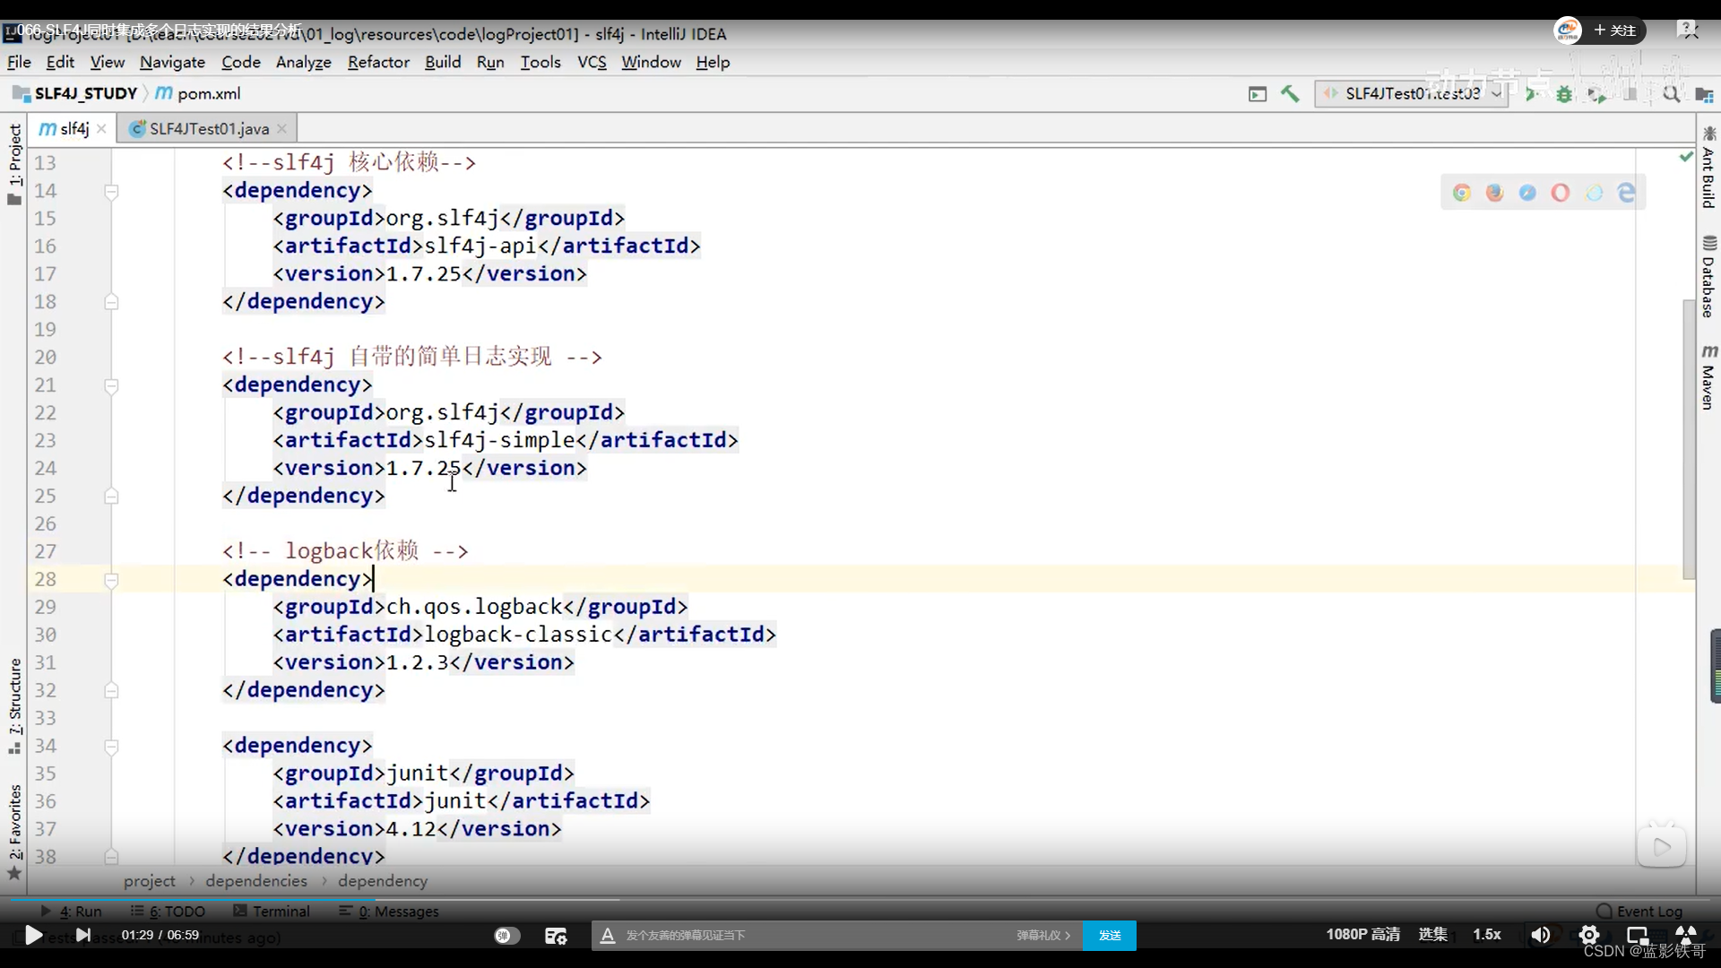Open the Terminal tool window
This screenshot has width=1721, height=968.
pos(272,911)
